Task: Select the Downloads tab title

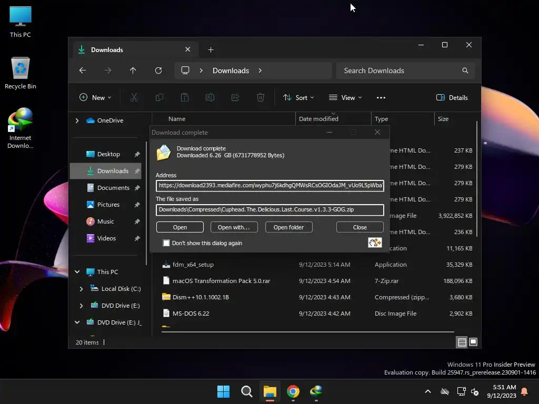Action: (107, 50)
